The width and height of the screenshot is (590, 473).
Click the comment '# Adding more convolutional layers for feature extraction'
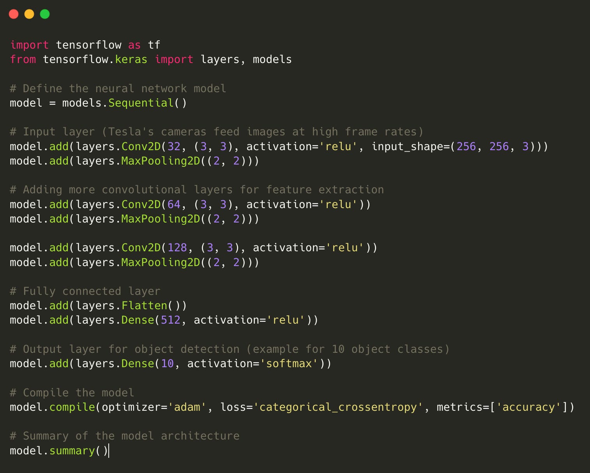(x=197, y=190)
